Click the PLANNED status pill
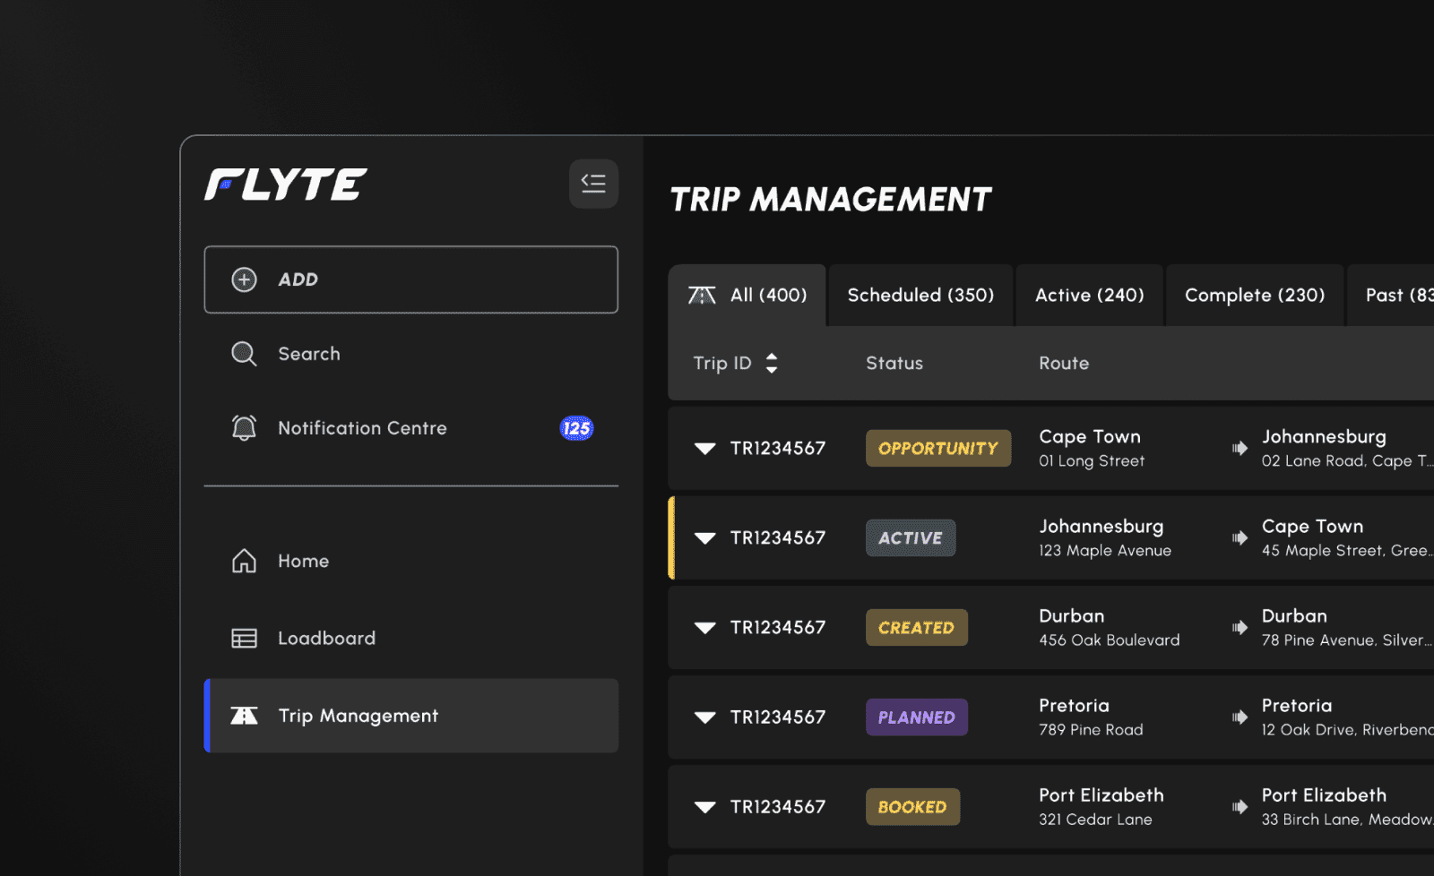Screen dimensions: 1434x876 coord(916,717)
